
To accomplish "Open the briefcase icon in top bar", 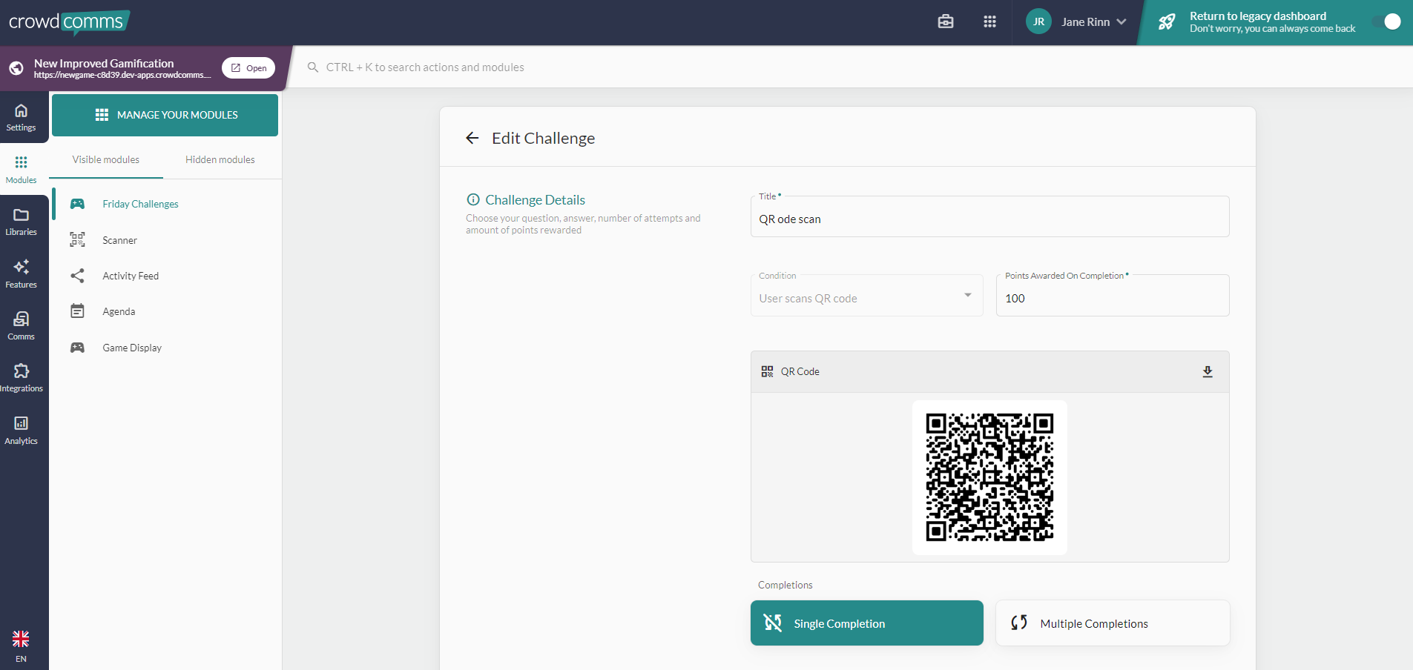I will 946,21.
